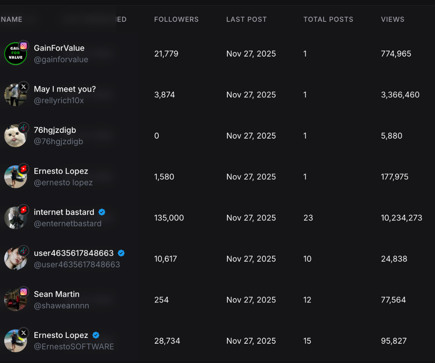Click the TOTAL POSTS column header

[328, 20]
